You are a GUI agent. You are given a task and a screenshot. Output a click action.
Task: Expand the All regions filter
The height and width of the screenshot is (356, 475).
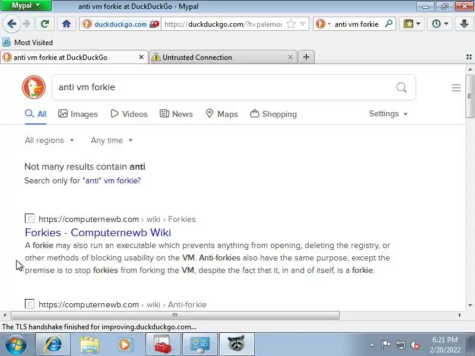(x=49, y=141)
